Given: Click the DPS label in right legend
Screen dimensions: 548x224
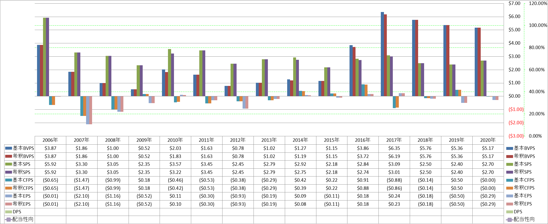Looking at the screenshot, I should (518, 212).
